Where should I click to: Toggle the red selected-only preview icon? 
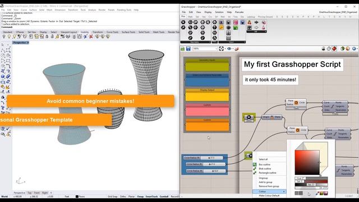point(334,49)
